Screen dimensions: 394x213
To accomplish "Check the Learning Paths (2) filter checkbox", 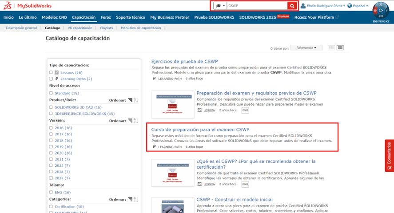I will 51,79.
